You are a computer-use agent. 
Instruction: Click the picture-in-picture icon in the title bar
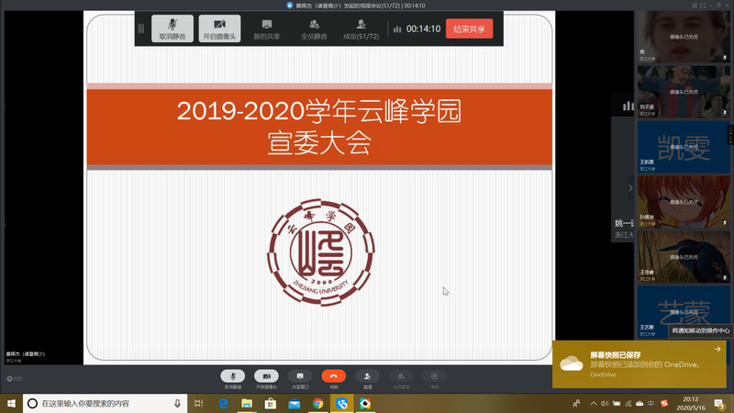[x=695, y=6]
